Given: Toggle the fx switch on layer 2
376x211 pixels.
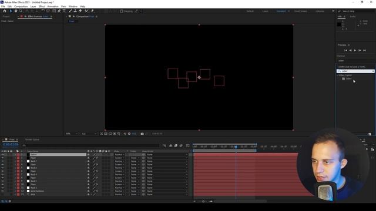Looking at the screenshot, I should (97, 158).
